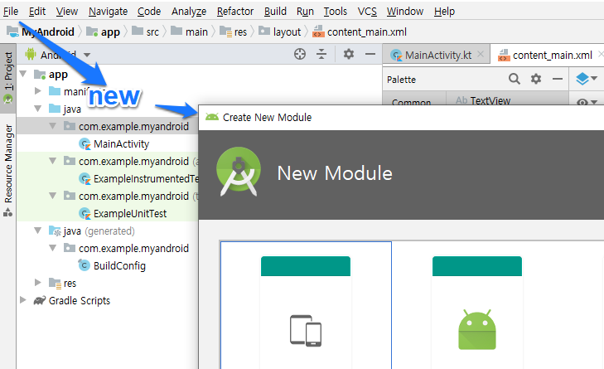Select the ExampleUnitTest file
The image size is (604, 369).
pyautogui.click(x=123, y=213)
